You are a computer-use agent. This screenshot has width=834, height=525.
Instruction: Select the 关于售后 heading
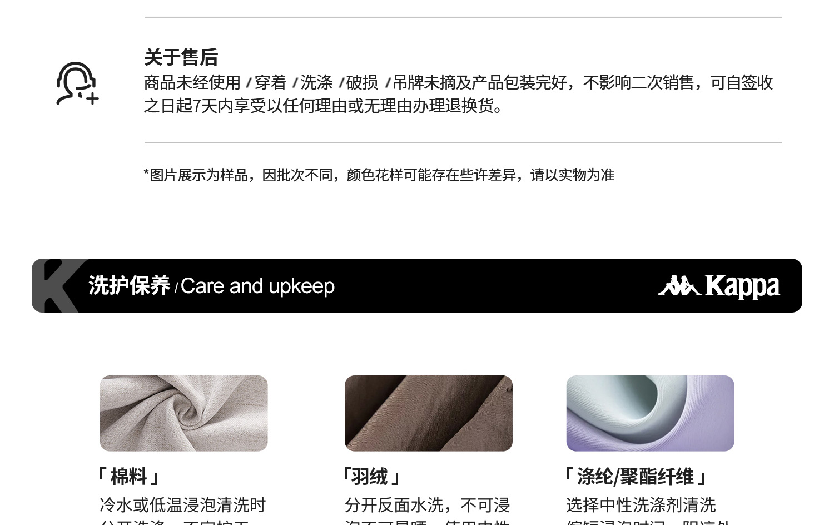[181, 57]
